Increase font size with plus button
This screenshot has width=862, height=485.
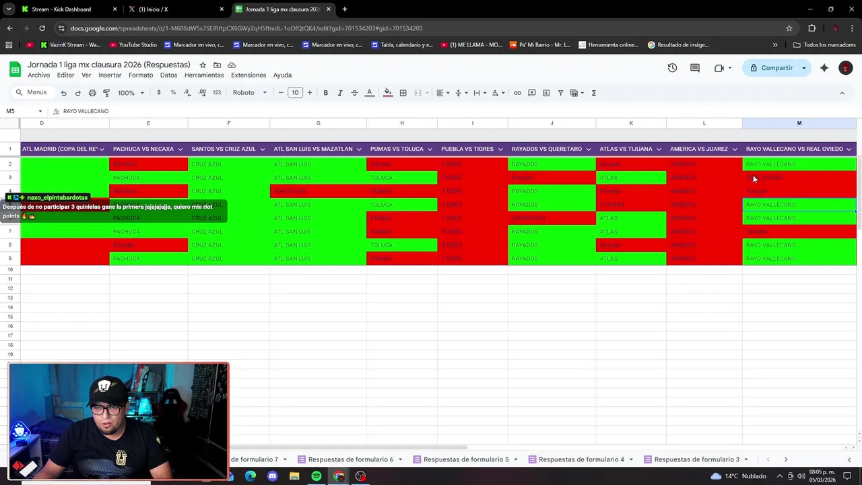[310, 93]
